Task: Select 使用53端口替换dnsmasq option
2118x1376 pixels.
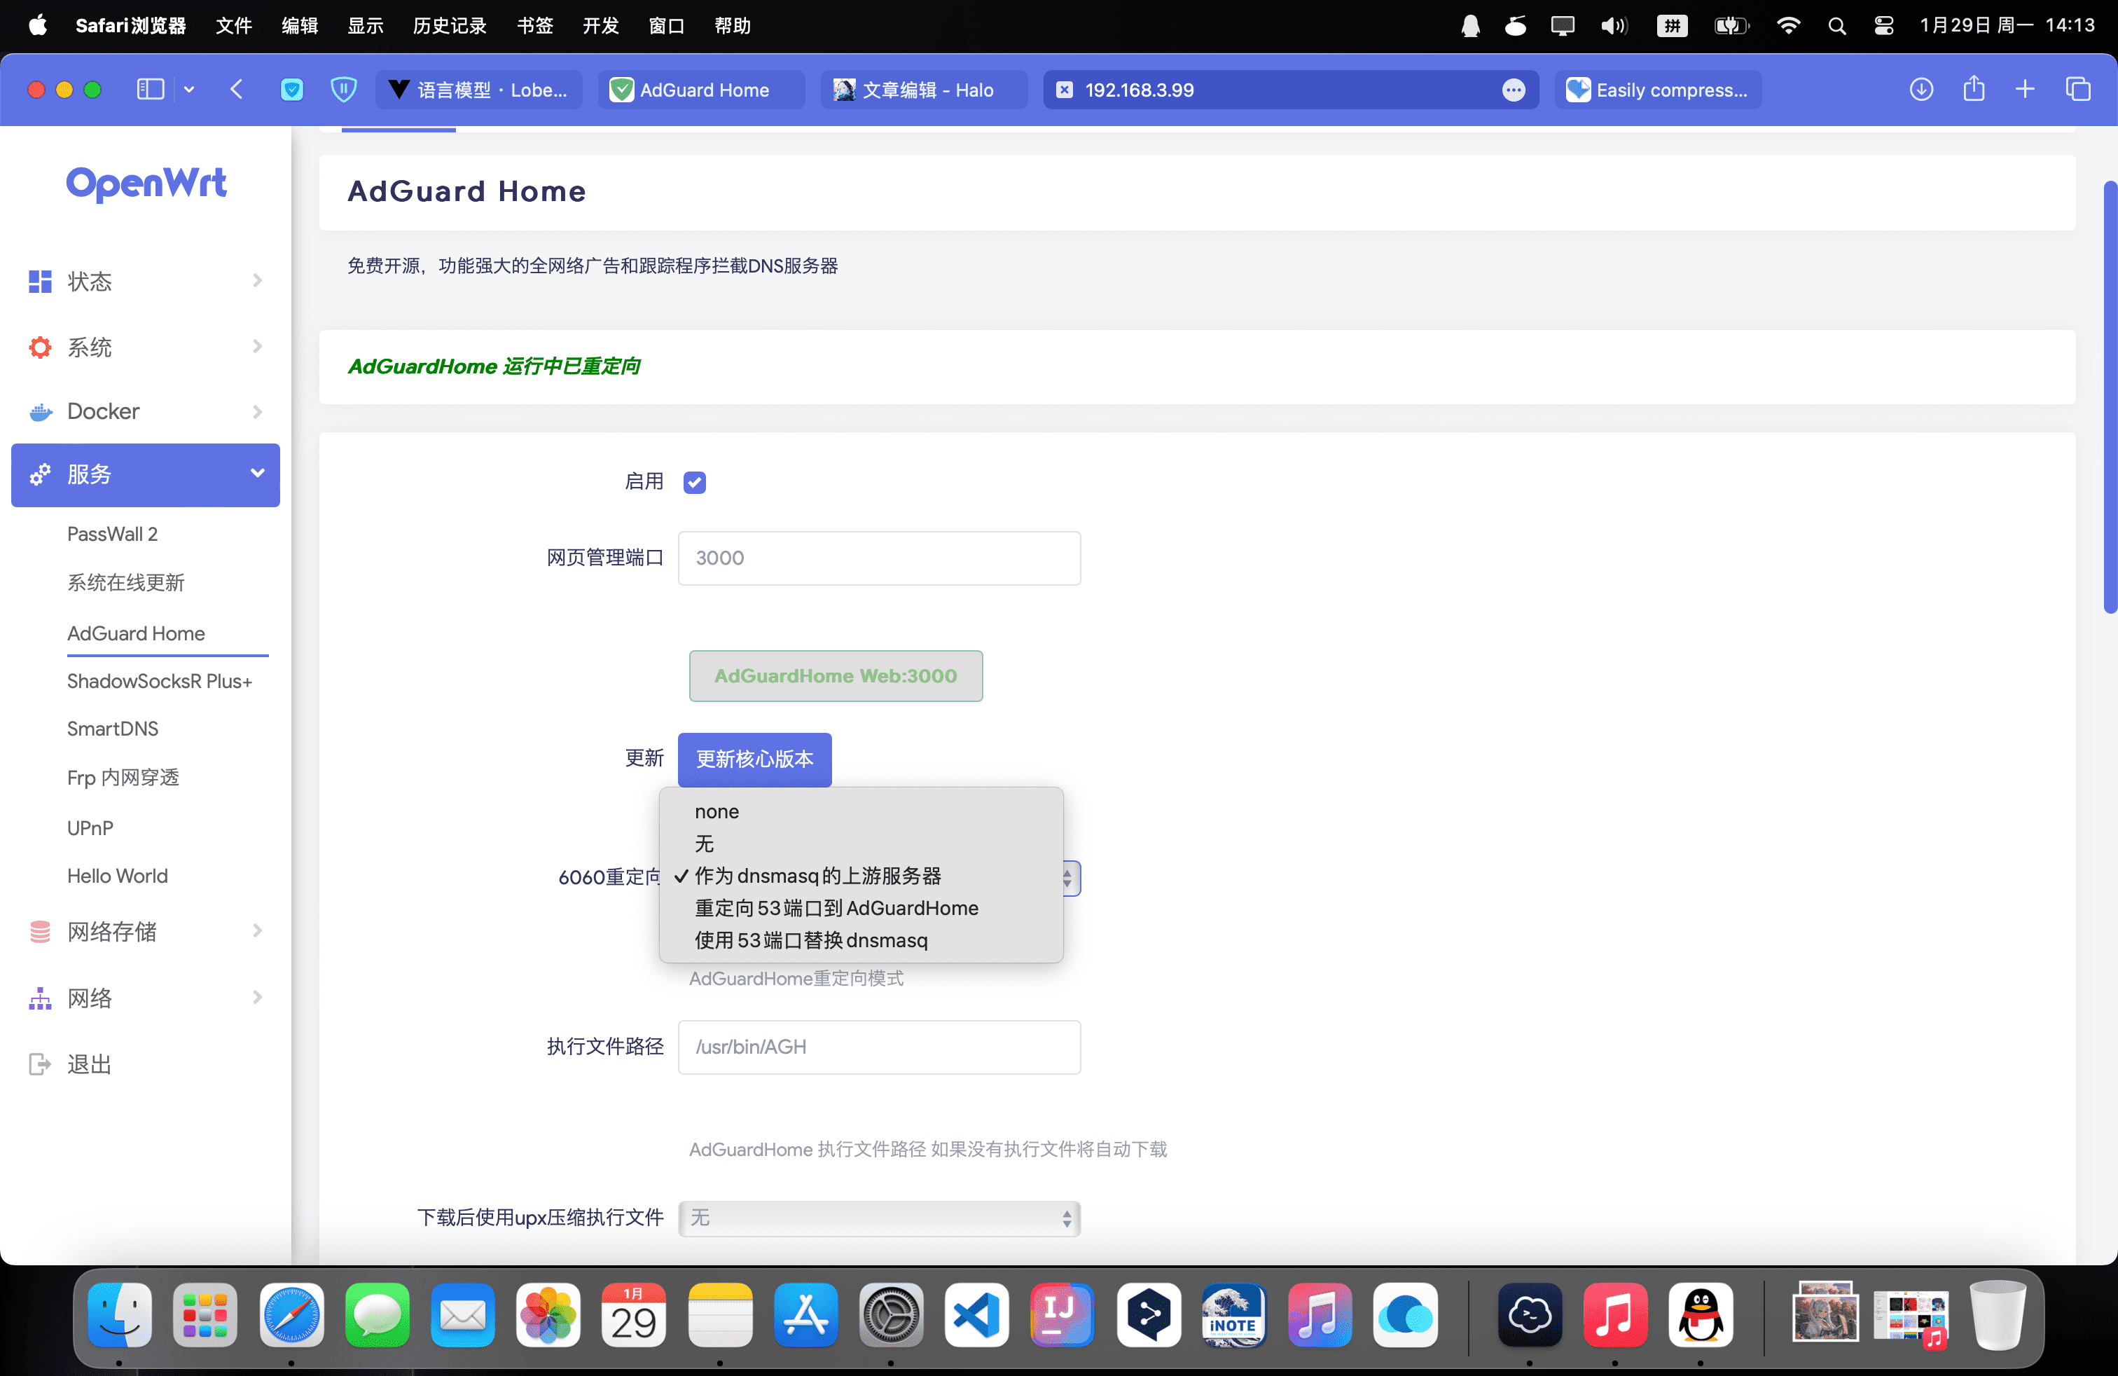Action: click(x=861, y=940)
